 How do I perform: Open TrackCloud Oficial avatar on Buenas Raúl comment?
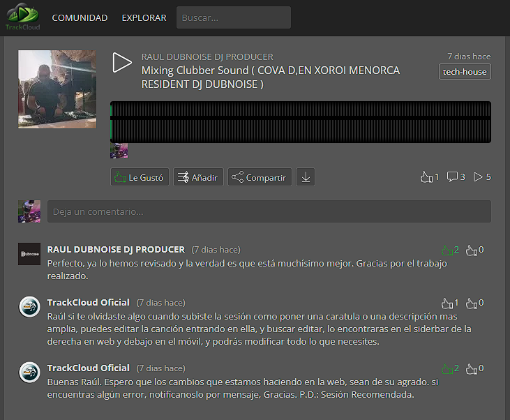pyautogui.click(x=29, y=372)
